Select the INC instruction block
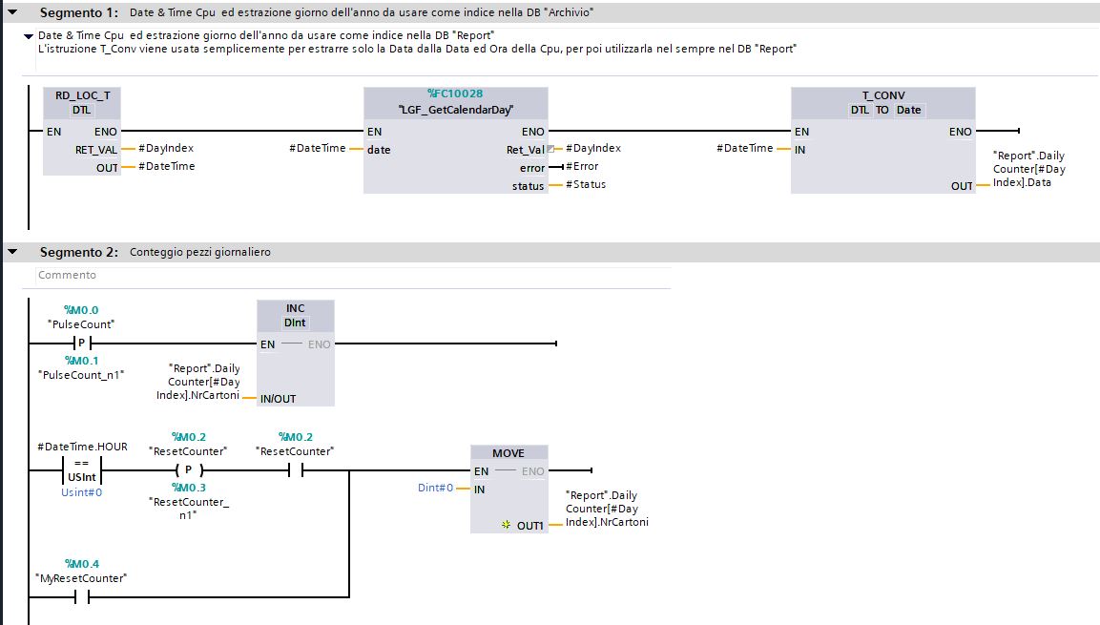The height and width of the screenshot is (625, 1100). tap(296, 353)
